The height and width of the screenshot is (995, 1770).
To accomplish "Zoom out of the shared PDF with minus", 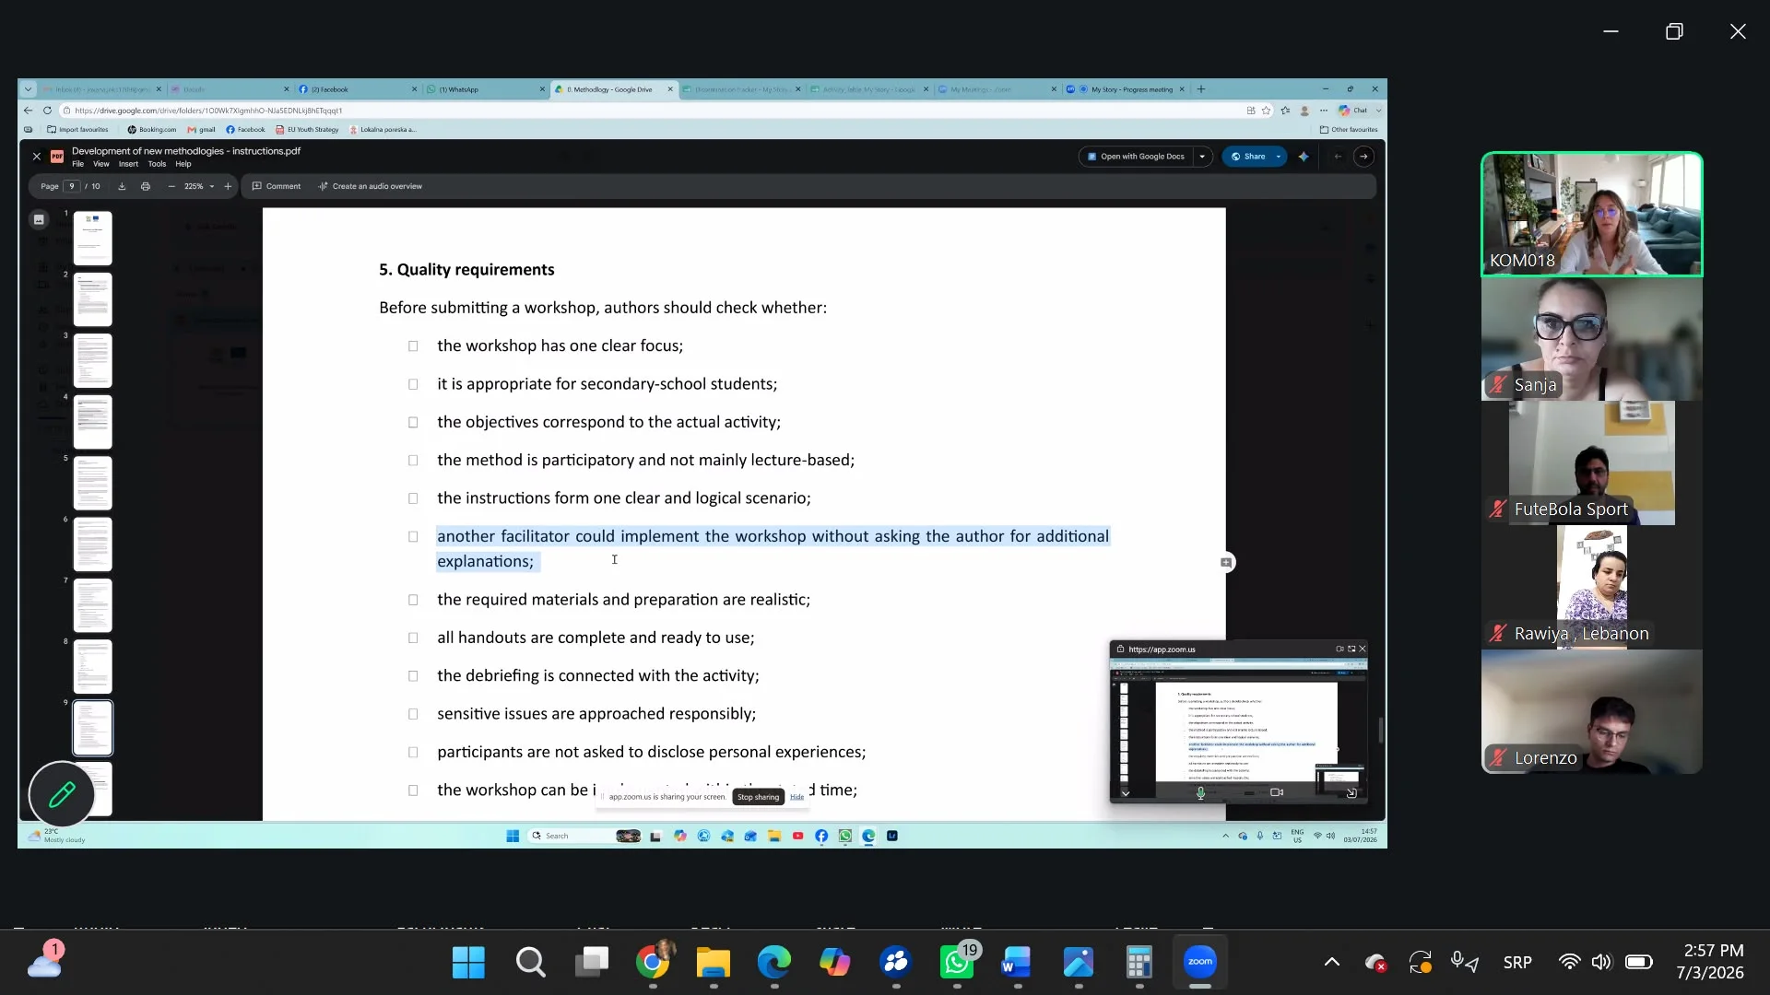I will point(171,186).
